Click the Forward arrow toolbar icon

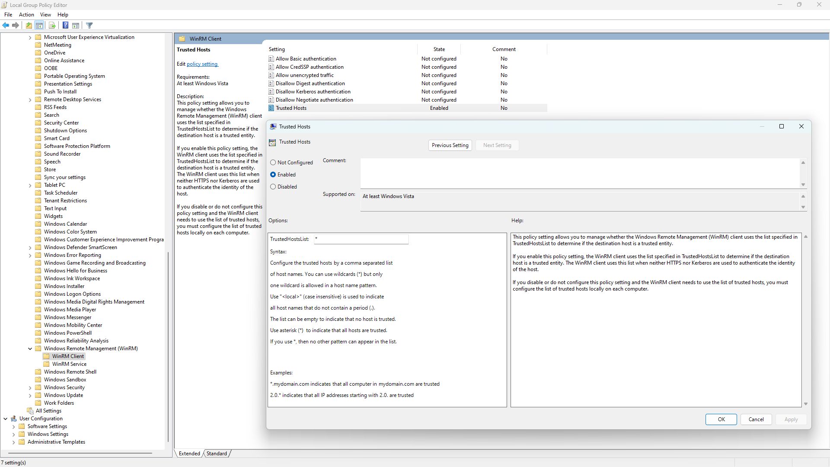[x=16, y=26]
